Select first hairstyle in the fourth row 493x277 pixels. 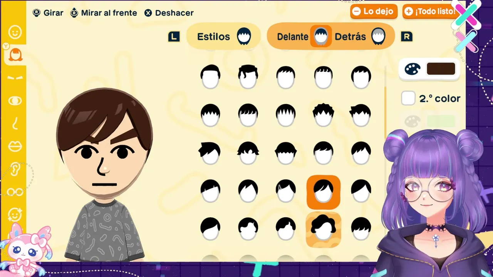click(x=210, y=191)
